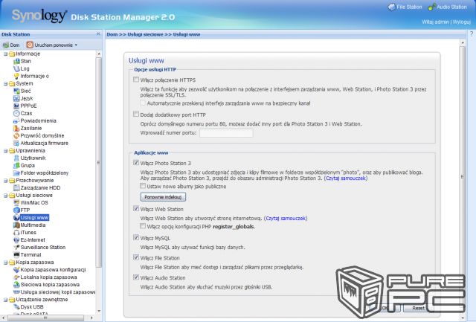Click the Zarządzanie HDD icon
Viewport: 476px width, 322px height.
pyautogui.click(x=16, y=188)
